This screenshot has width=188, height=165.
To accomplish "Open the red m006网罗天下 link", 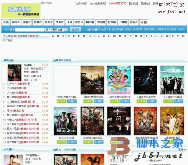I will [x=117, y=3].
